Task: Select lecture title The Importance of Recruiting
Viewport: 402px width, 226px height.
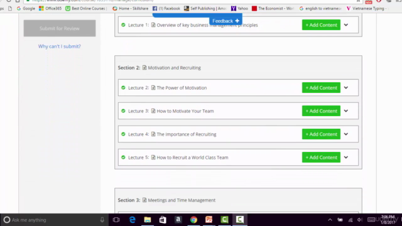Action: click(187, 134)
